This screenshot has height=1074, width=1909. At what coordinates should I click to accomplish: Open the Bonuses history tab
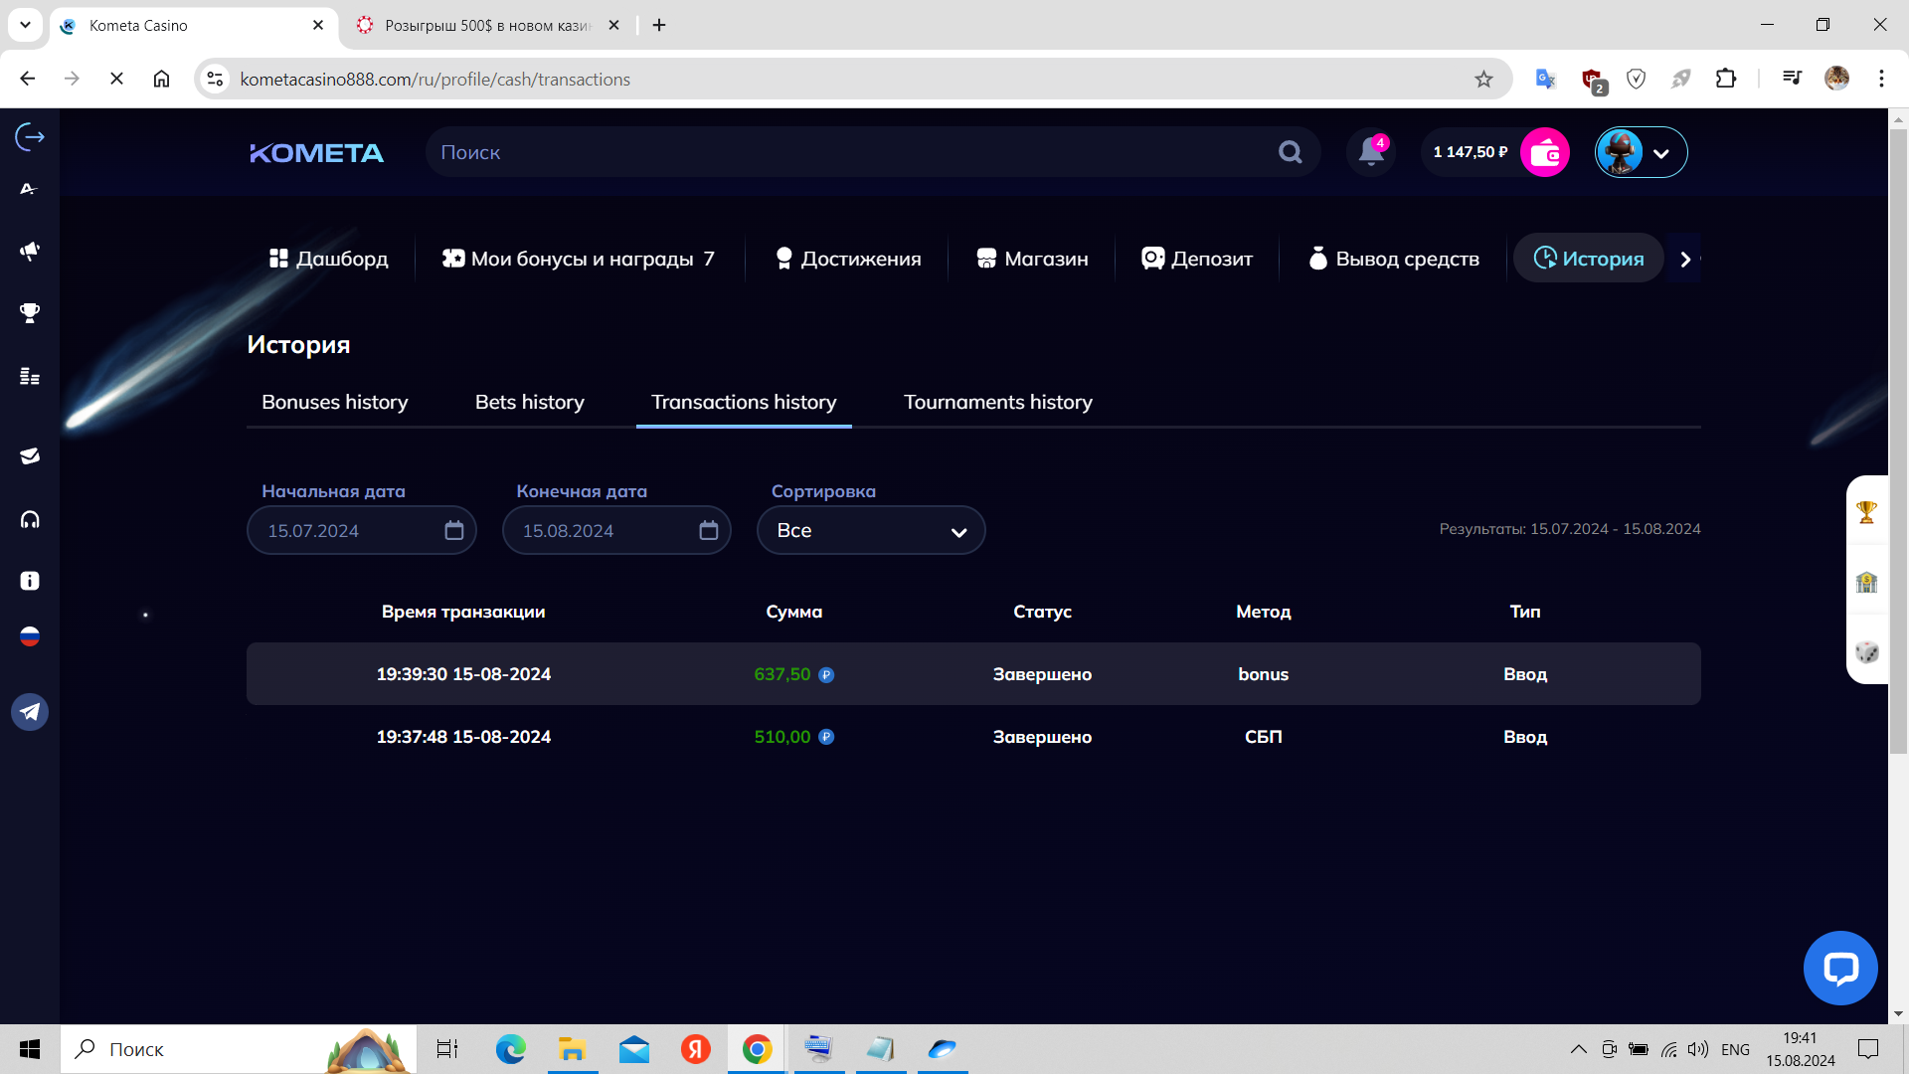[x=334, y=402]
